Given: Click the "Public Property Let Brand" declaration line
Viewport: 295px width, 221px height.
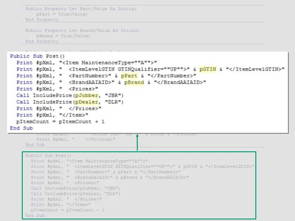Looking at the screenshot, I should point(82,31).
